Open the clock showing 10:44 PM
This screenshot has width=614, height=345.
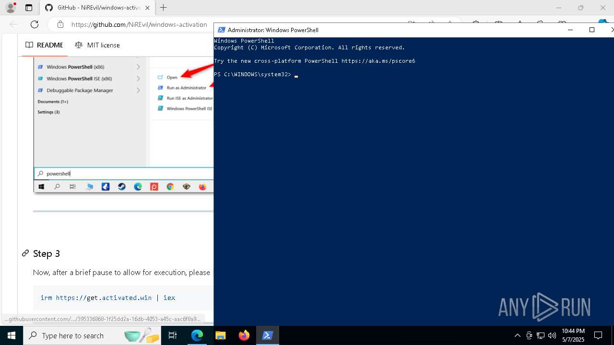(x=573, y=335)
